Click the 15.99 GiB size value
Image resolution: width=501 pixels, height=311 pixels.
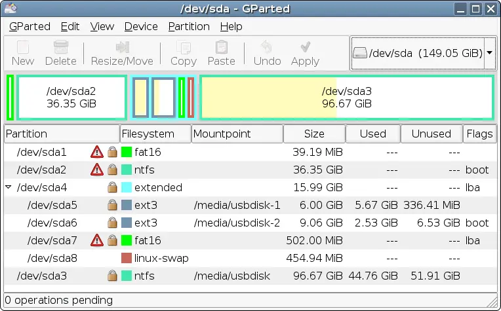pos(318,187)
